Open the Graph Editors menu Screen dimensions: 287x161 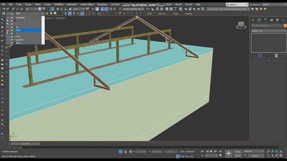click(x=87, y=4)
